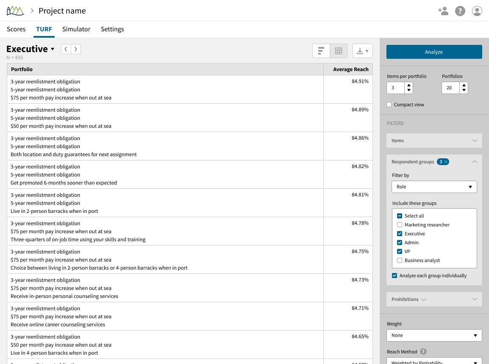Open the help question mark icon
489x364 pixels.
[460, 11]
